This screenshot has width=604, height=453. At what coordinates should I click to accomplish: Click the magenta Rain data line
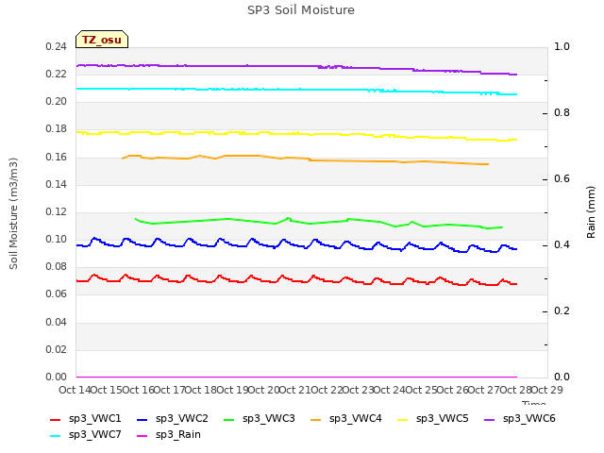pos(296,377)
